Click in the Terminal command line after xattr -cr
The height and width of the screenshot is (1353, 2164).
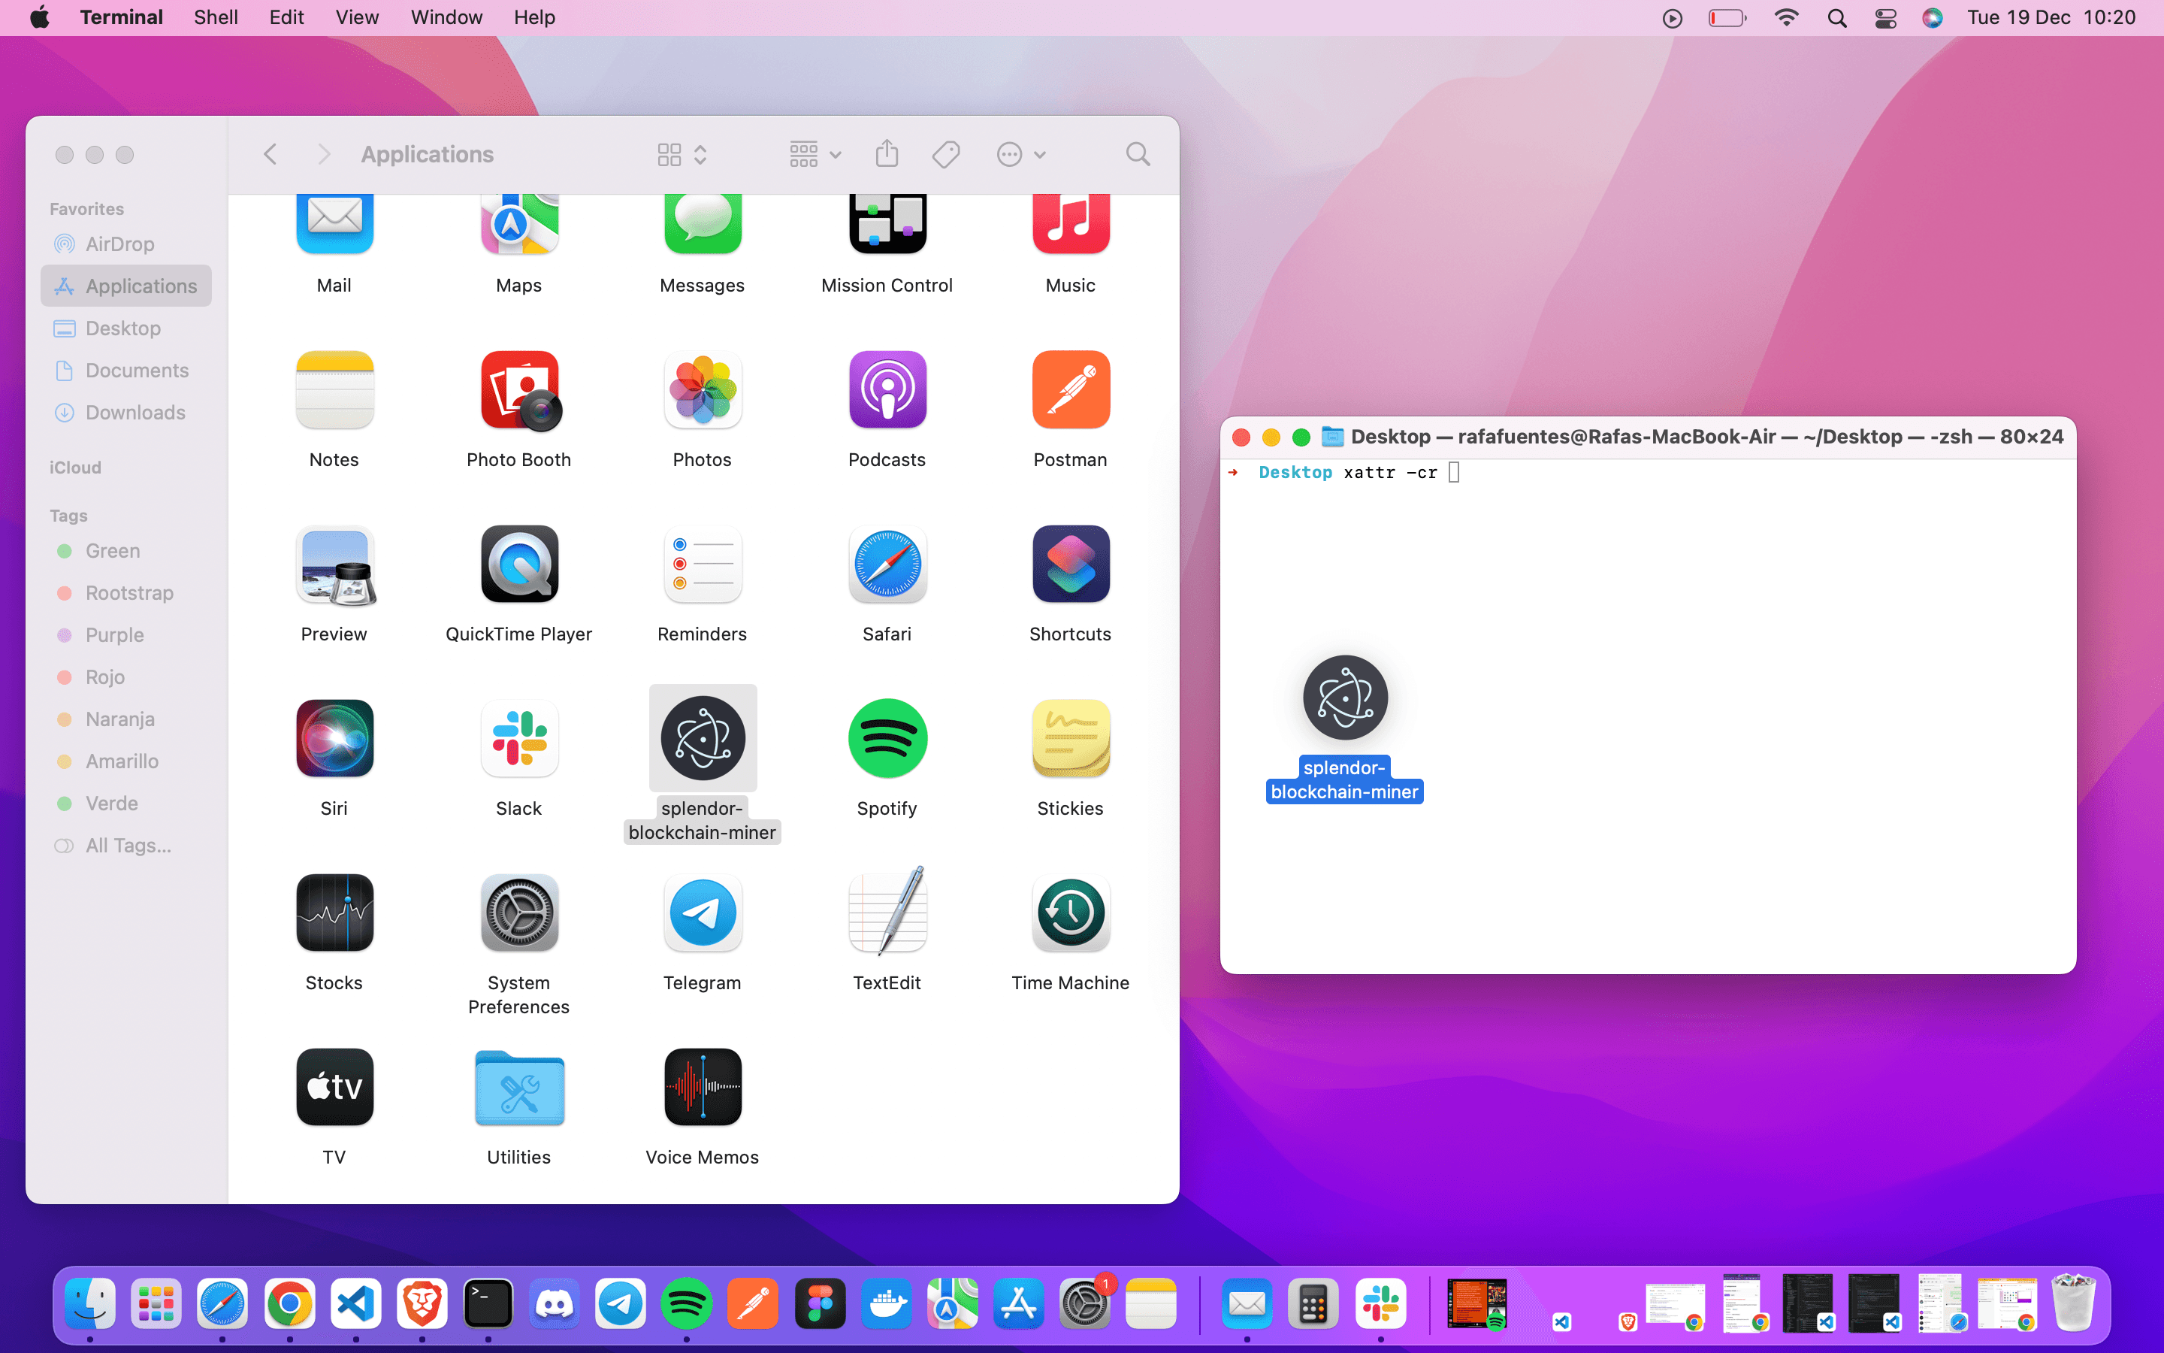tap(1454, 473)
